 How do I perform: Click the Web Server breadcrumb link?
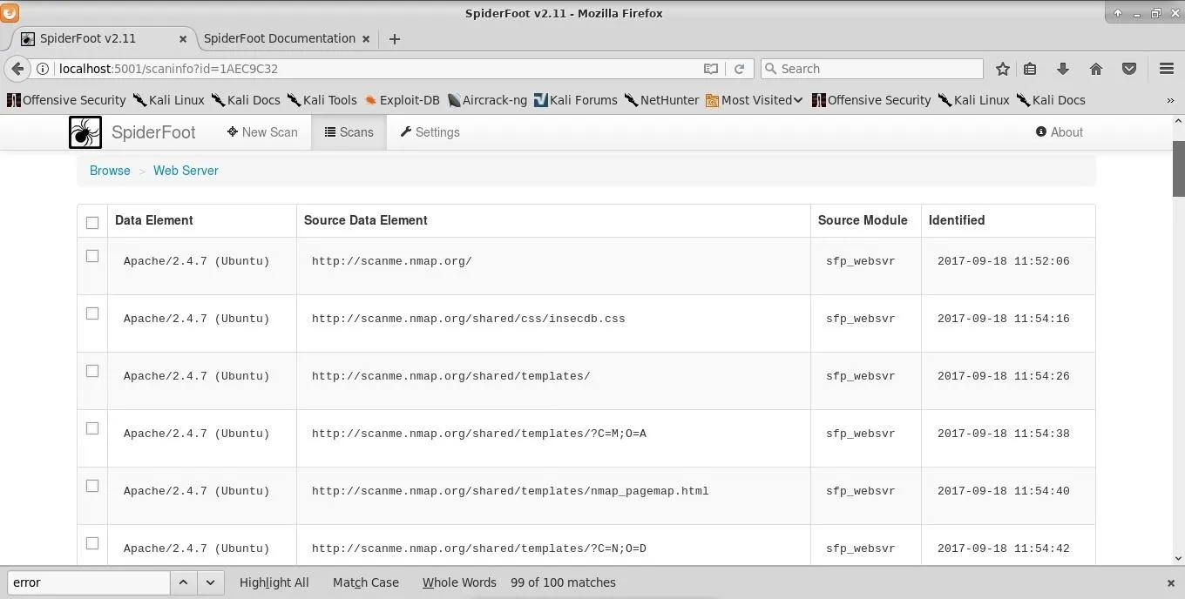pyautogui.click(x=186, y=171)
